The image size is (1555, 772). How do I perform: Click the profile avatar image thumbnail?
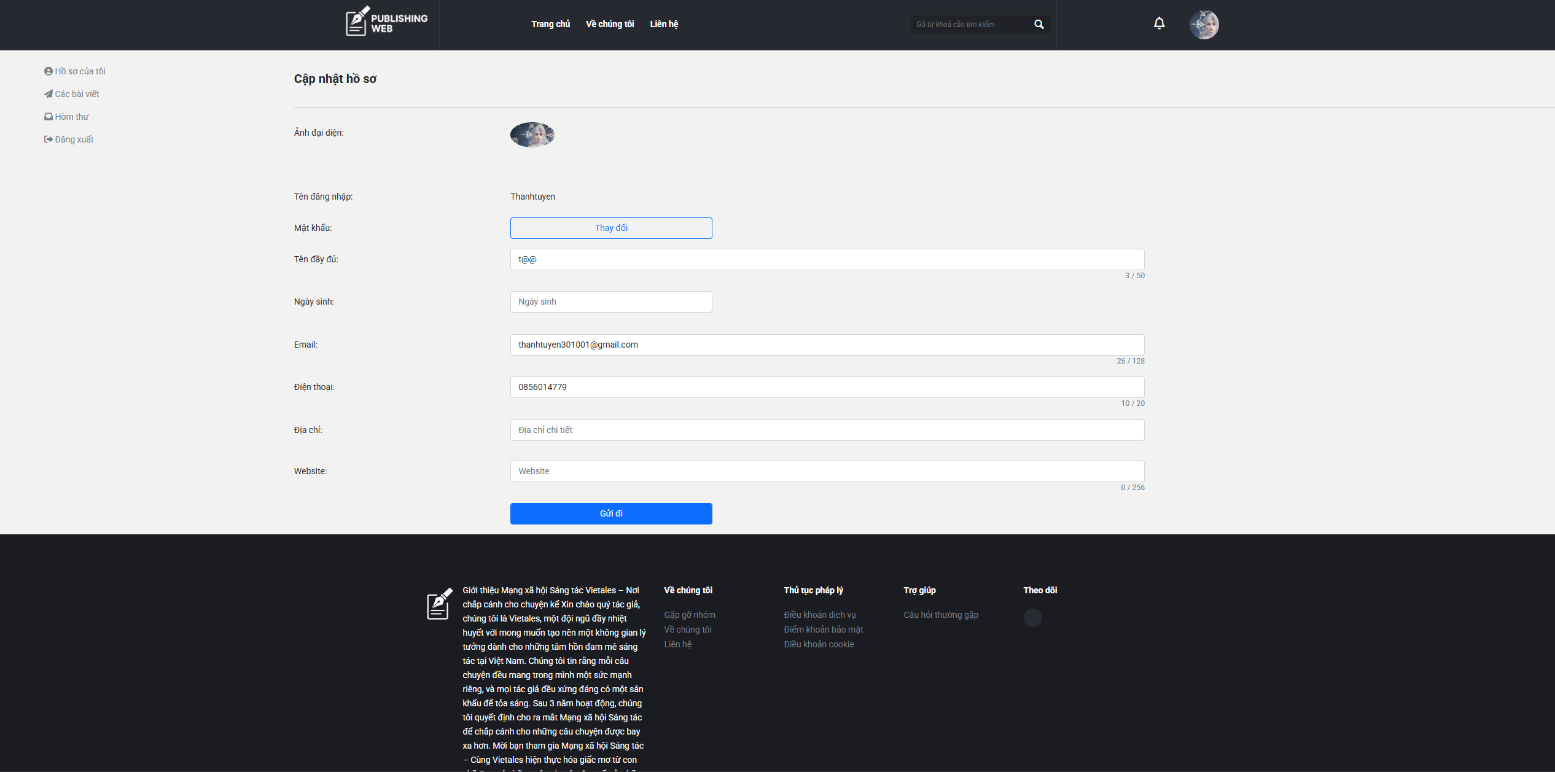pyautogui.click(x=532, y=135)
